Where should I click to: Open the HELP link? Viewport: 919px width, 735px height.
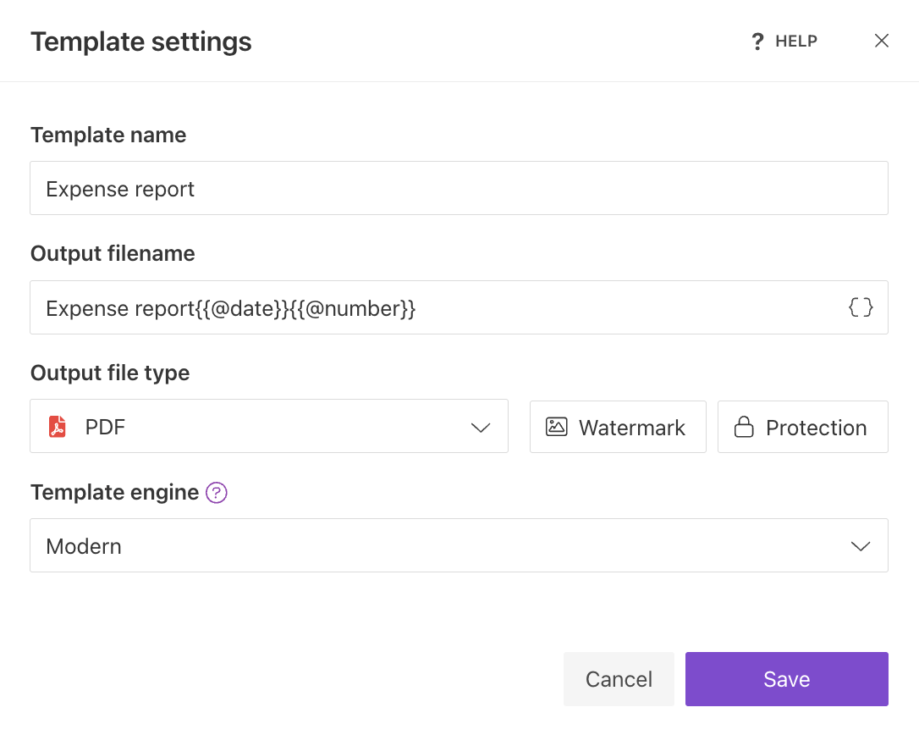784,41
